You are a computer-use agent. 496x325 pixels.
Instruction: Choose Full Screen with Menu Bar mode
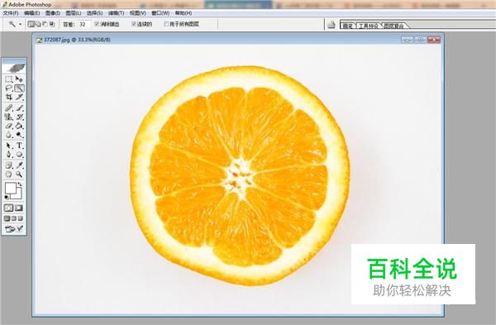(x=13, y=218)
